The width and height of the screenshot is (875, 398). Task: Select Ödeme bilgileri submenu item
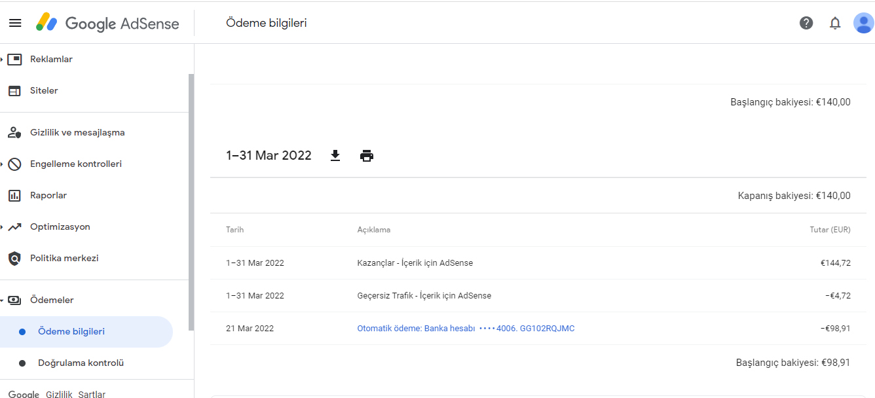pyautogui.click(x=86, y=331)
